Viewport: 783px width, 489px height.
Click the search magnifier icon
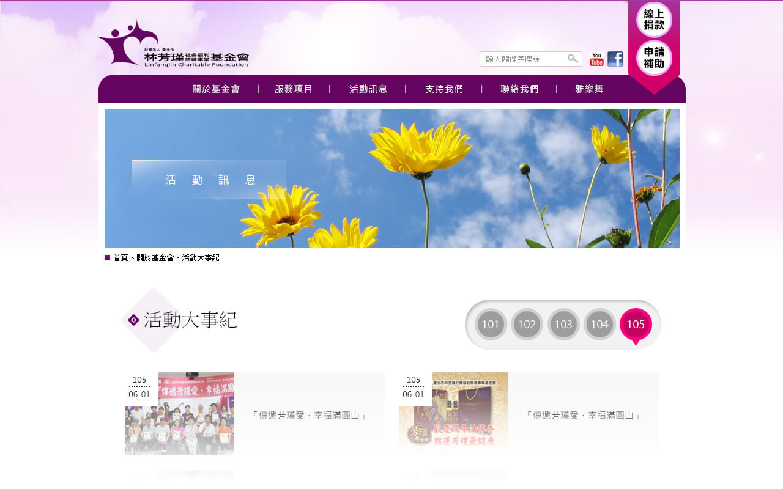tap(573, 59)
